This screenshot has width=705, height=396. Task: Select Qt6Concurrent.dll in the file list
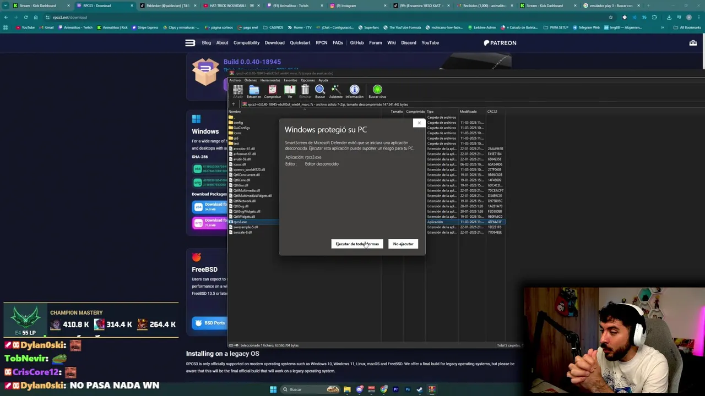(246, 175)
